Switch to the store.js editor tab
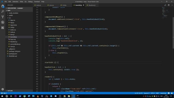Screen dimensions: 174x98 [51, 5]
